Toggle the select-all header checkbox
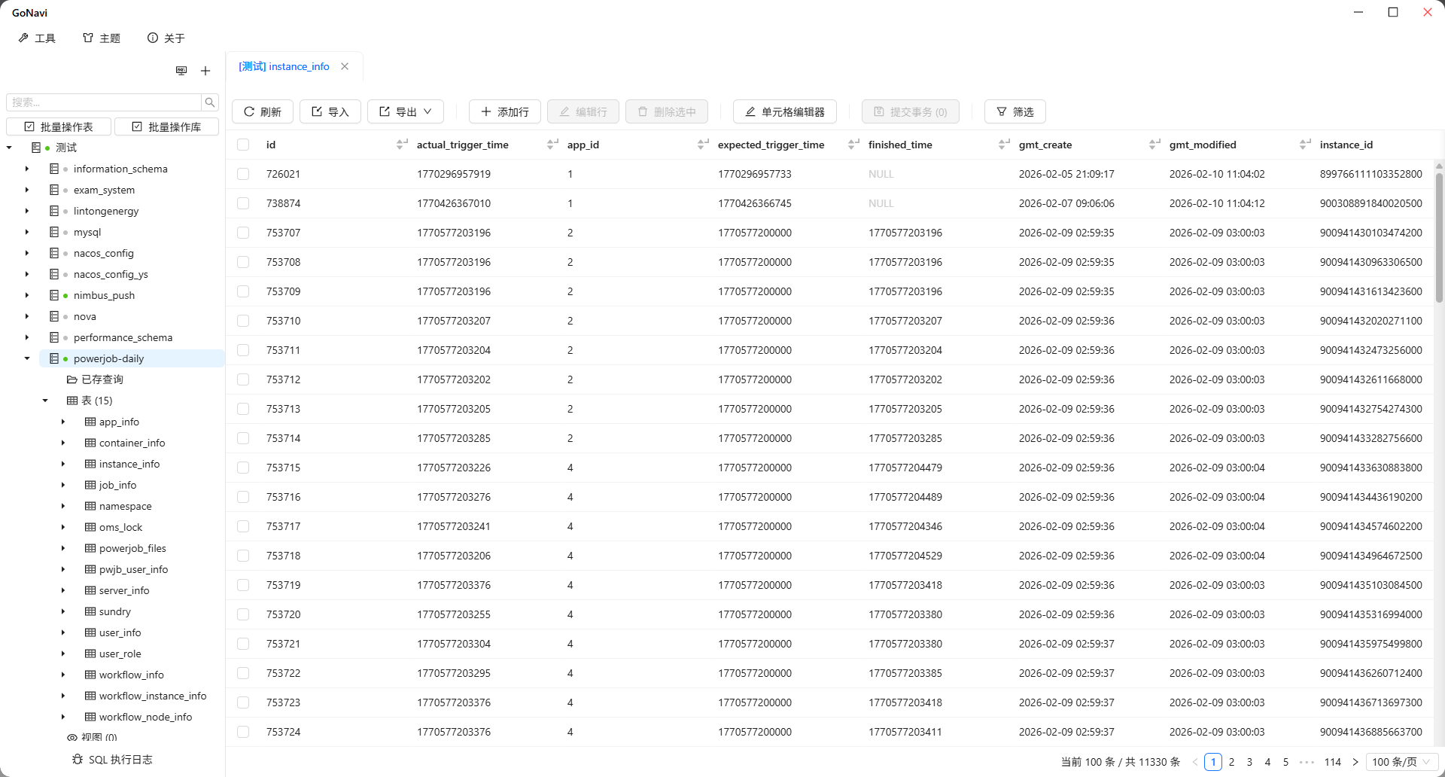Screen dimensions: 1445x777 point(243,145)
